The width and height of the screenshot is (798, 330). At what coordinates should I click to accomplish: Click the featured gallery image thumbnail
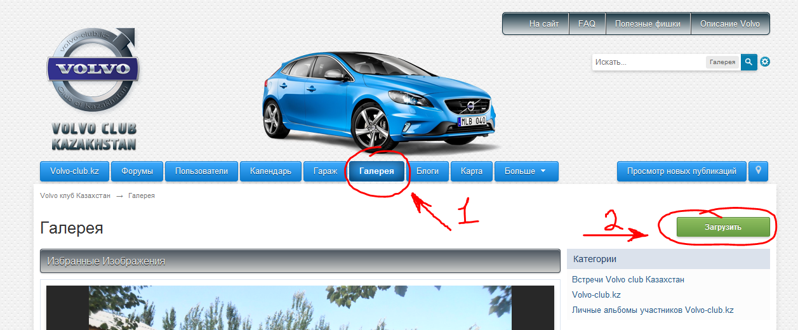point(300,308)
